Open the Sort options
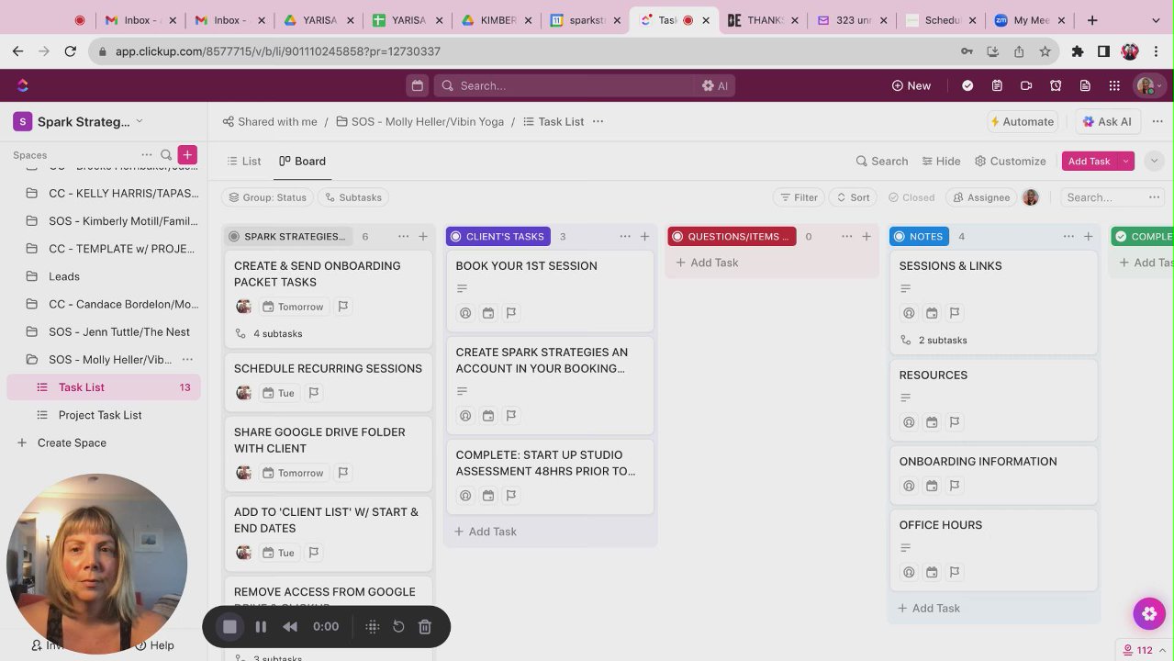Image resolution: width=1174 pixels, height=661 pixels. 852,197
